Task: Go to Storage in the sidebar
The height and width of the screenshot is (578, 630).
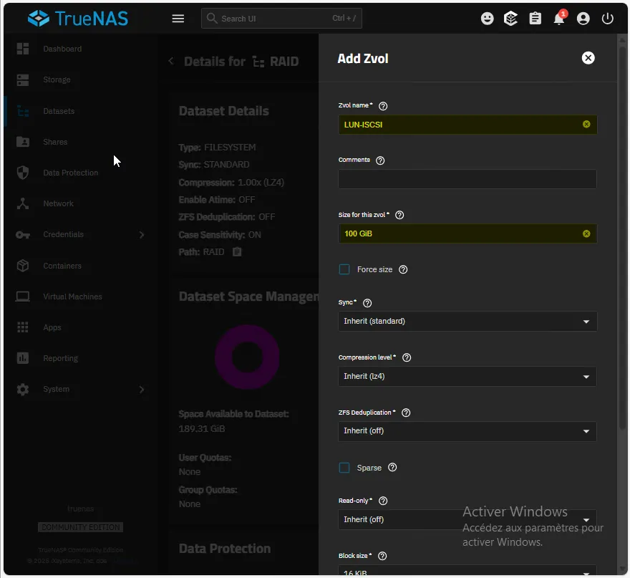Action: coord(57,80)
